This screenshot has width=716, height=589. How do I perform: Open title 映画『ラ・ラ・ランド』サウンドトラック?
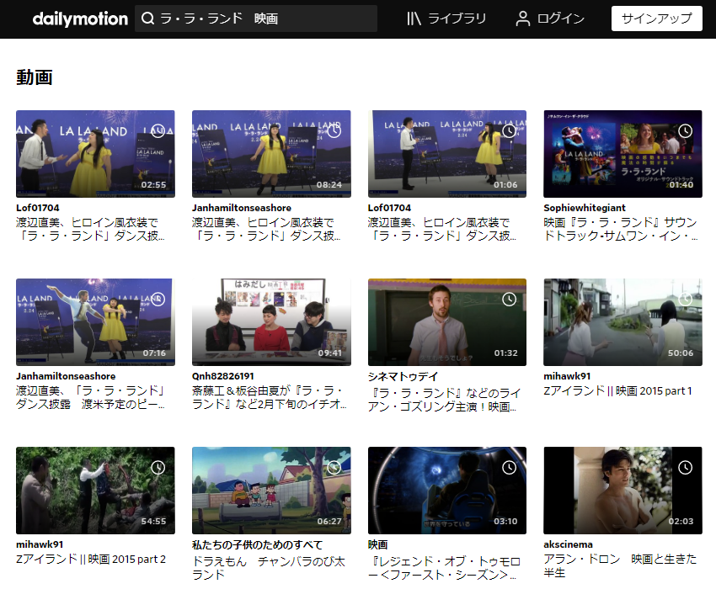tap(621, 229)
